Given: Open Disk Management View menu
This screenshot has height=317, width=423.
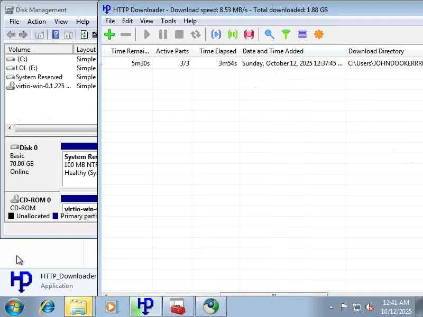Looking at the screenshot, I should [61, 22].
